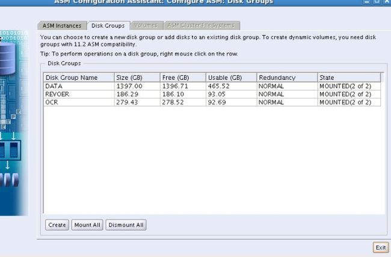Click the State column header

point(349,77)
